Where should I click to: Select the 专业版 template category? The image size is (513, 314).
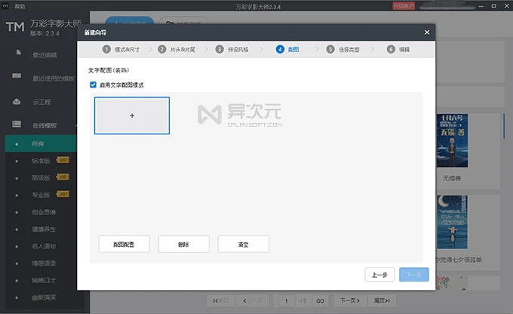pyautogui.click(x=41, y=195)
